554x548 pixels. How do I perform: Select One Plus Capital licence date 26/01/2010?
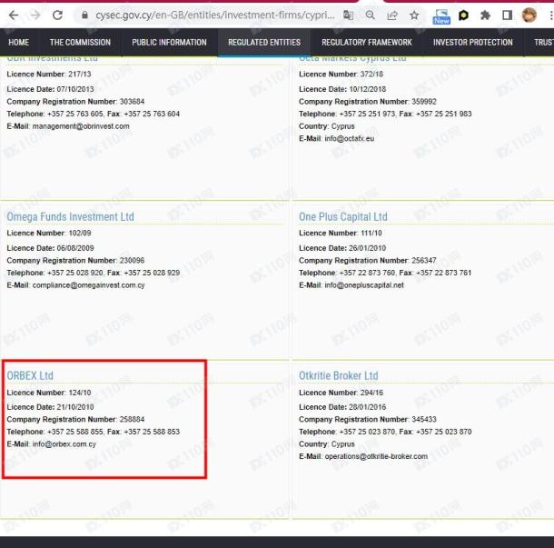(368, 248)
